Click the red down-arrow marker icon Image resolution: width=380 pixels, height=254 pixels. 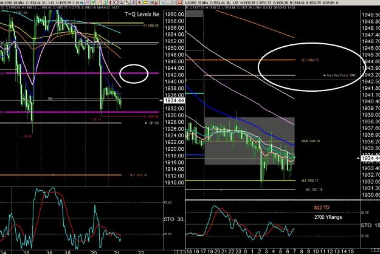pyautogui.click(x=139, y=2)
